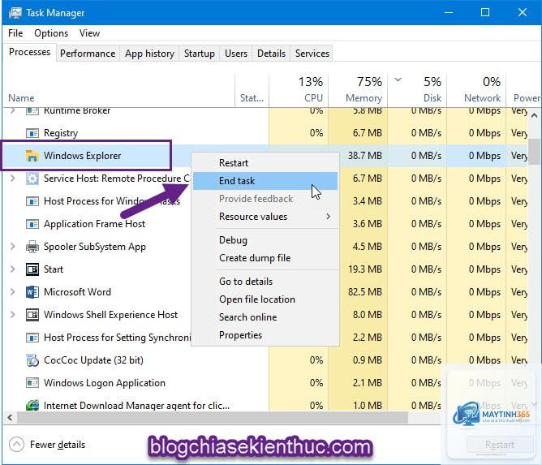Click the Host Process for Windows Tasks icon
Viewport: 542px width, 465px height.
[x=32, y=201]
